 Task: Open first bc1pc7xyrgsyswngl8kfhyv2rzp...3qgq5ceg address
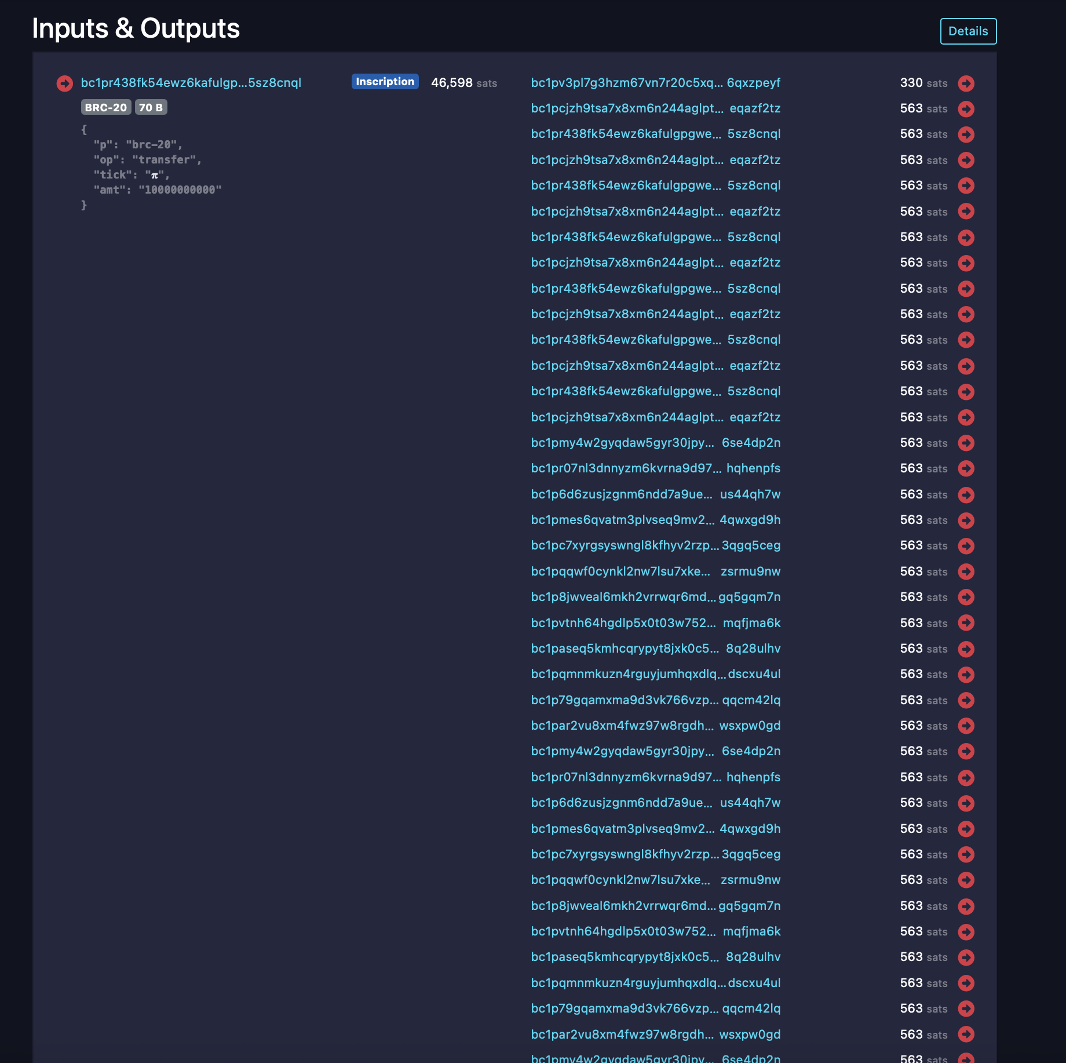coord(656,545)
